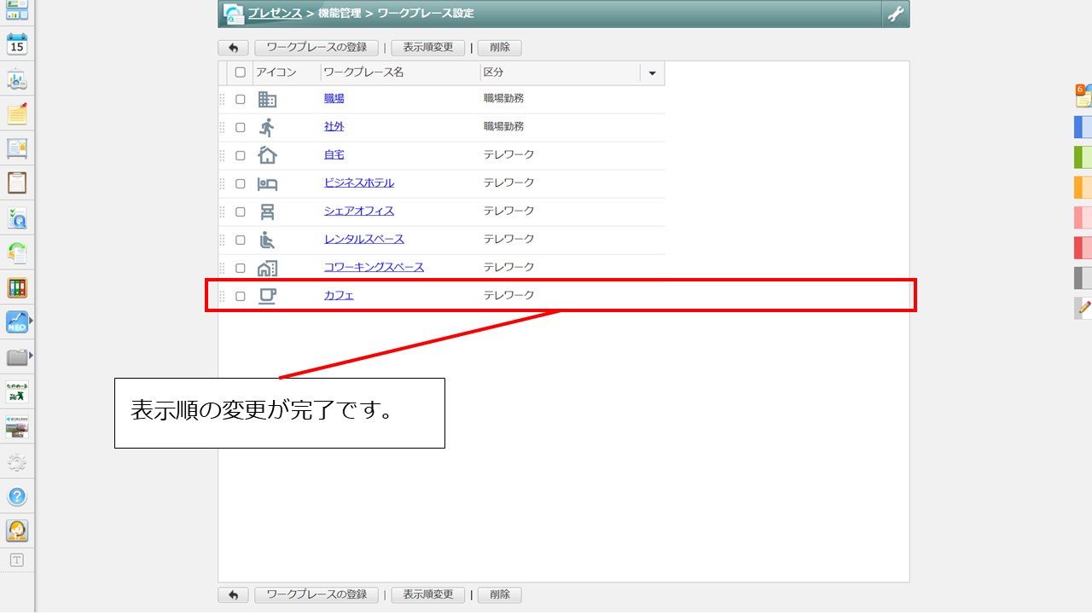The width and height of the screenshot is (1092, 614).
Task: Click the ワークプレースの登録 button
Action: 317,48
